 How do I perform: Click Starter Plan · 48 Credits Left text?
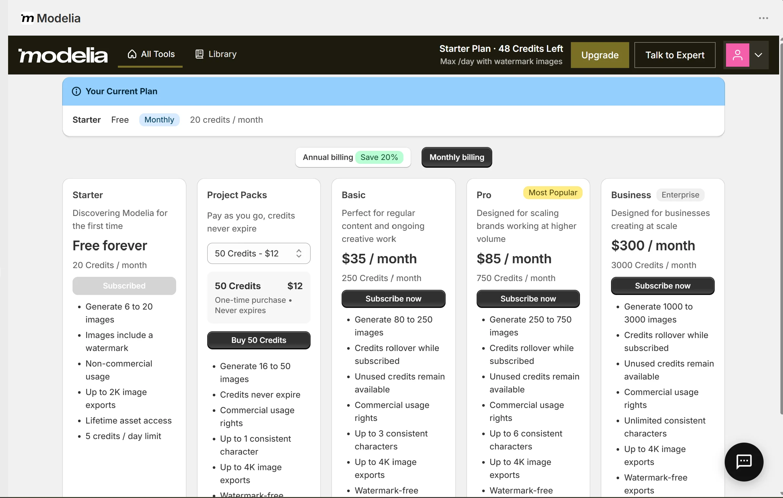point(501,49)
